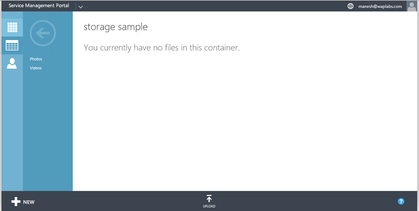
Task: Click the upload arrow icon
Action: click(209, 199)
